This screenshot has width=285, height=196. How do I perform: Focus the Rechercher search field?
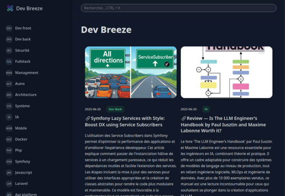[179, 8]
